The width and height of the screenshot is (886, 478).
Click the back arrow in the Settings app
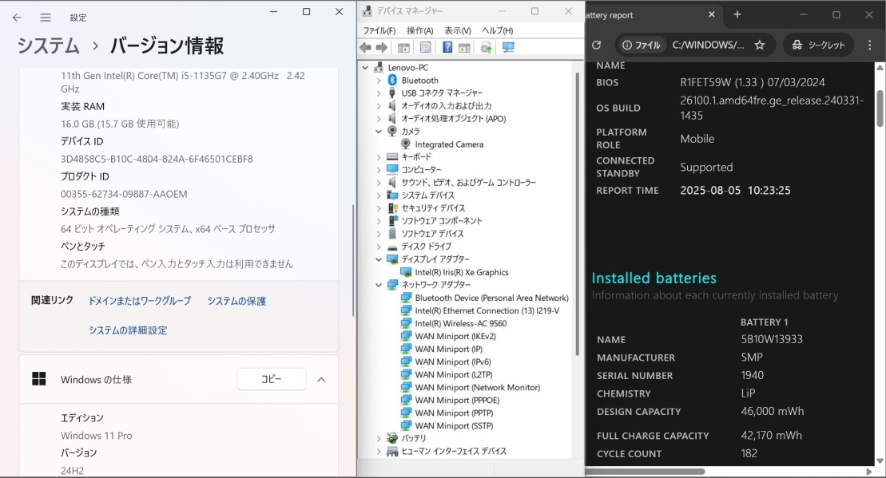tap(18, 17)
